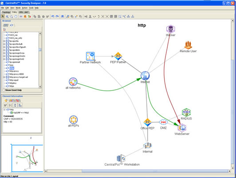
Task: Select the Office PEP node
Action: click(x=147, y=122)
